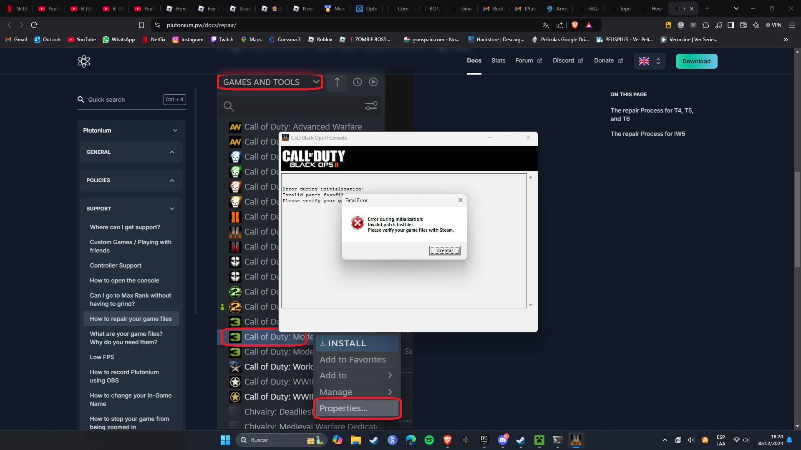Toggle the Brave VPN button
The width and height of the screenshot is (801, 450).
(774, 25)
